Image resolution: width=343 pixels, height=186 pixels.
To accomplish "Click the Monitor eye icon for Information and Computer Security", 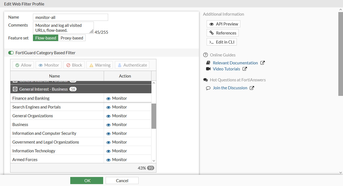I will (x=108, y=133).
